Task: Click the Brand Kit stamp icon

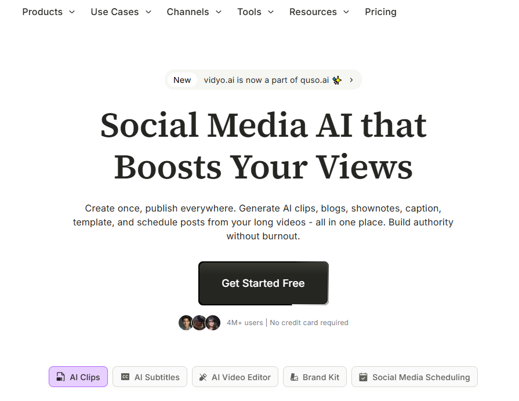Action: coord(294,377)
